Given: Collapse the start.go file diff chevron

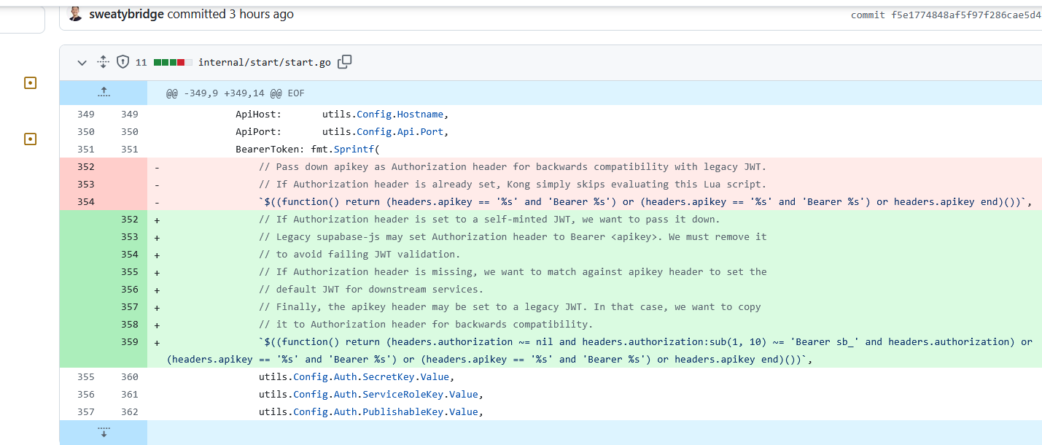Looking at the screenshot, I should tap(82, 63).
